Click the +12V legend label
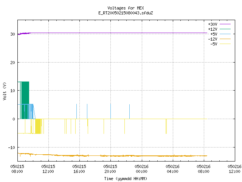The height and width of the screenshot is (182, 242). click(213, 29)
